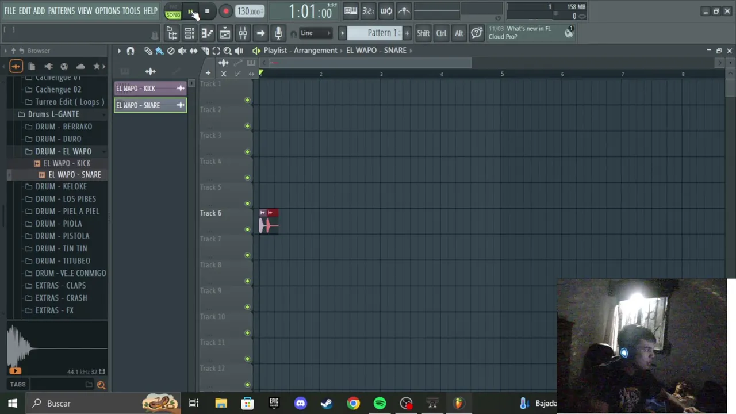Click the 130 tempo field
Viewport: 736px width, 414px height.
point(249,11)
